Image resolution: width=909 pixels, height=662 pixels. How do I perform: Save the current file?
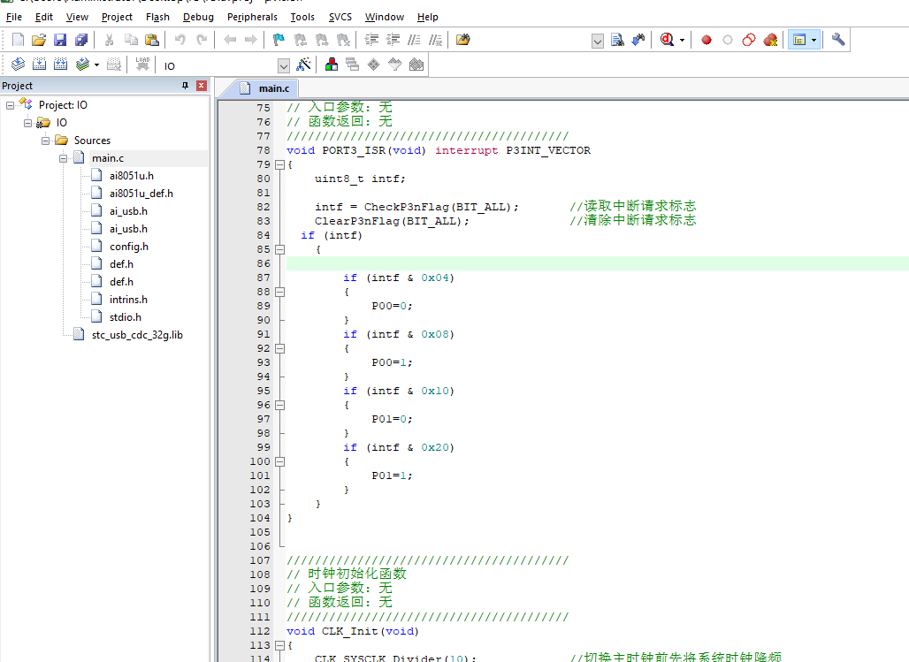click(x=60, y=40)
